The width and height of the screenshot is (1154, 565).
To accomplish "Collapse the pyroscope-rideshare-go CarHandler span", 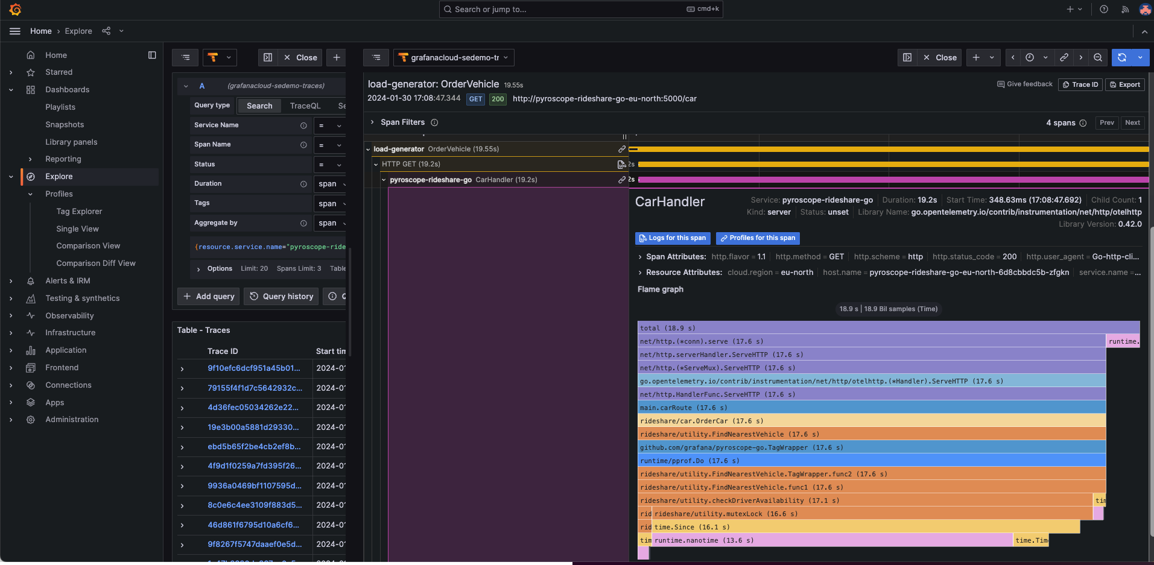I will coord(384,179).
